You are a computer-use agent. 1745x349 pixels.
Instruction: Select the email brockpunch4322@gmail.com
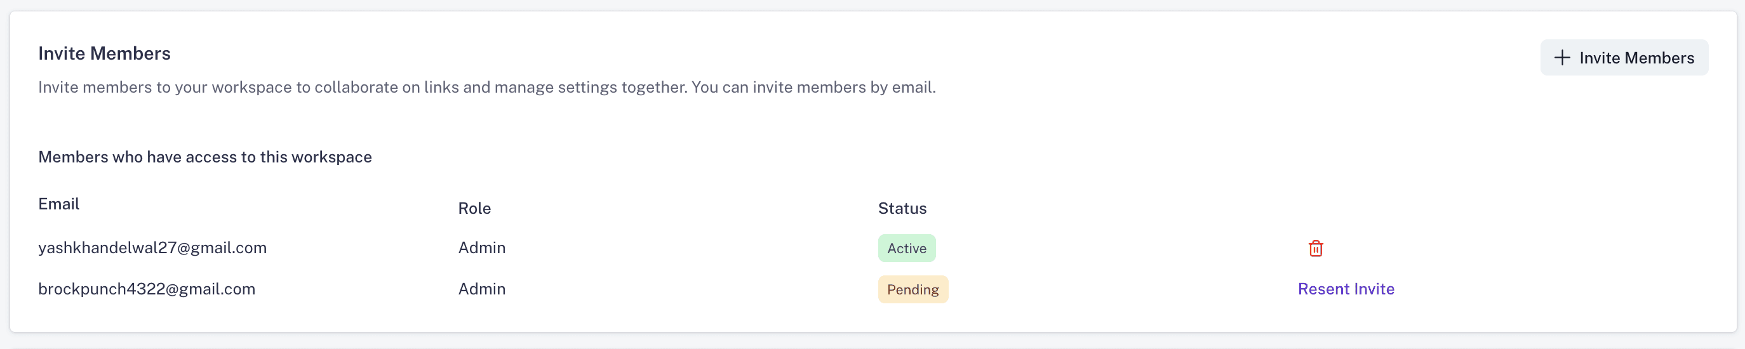tap(146, 289)
